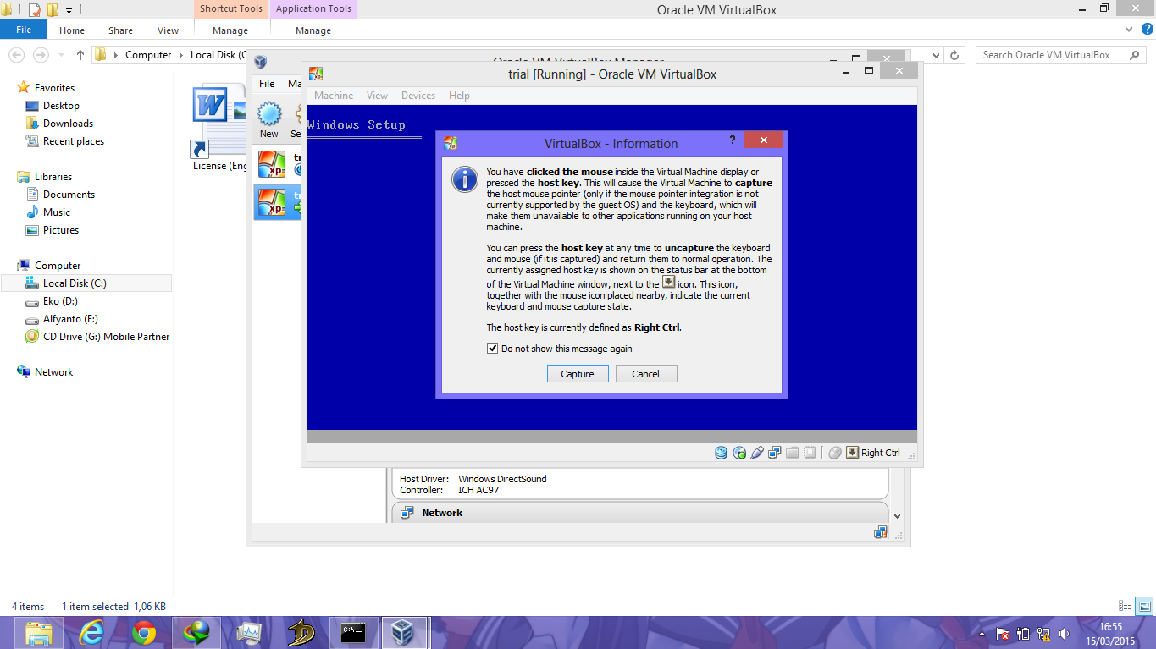This screenshot has height=649, width=1156.
Task: Click the Action Center flag tray icon
Action: tap(1002, 634)
